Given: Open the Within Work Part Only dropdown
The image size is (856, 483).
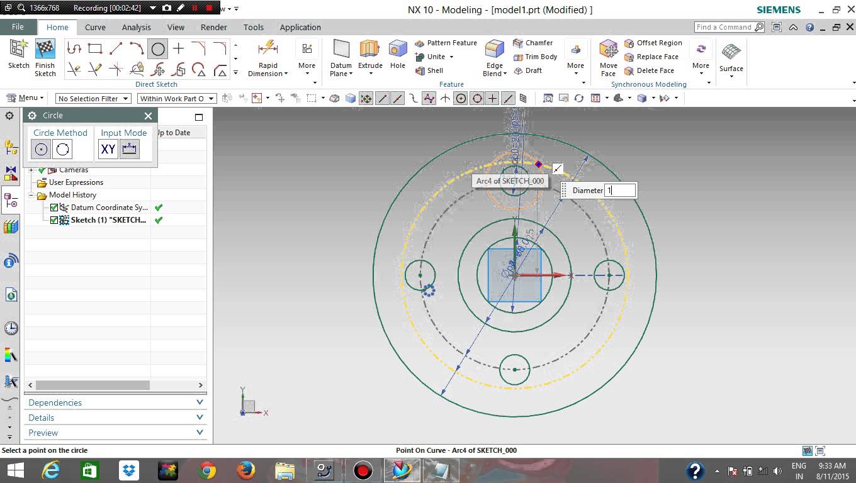Looking at the screenshot, I should tap(177, 98).
